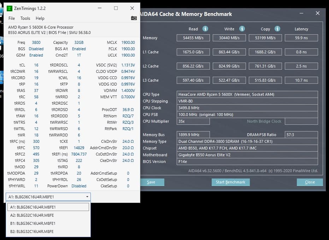Click the L3 Cache Read 597.40 GB/s field
329x240 pixels.
pos(193,80)
